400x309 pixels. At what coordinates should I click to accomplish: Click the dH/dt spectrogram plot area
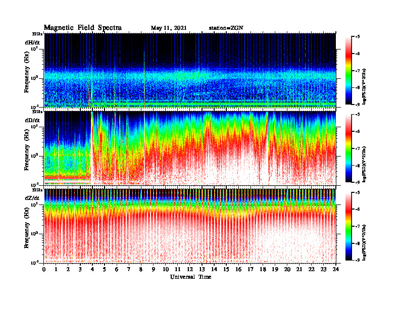190,70
